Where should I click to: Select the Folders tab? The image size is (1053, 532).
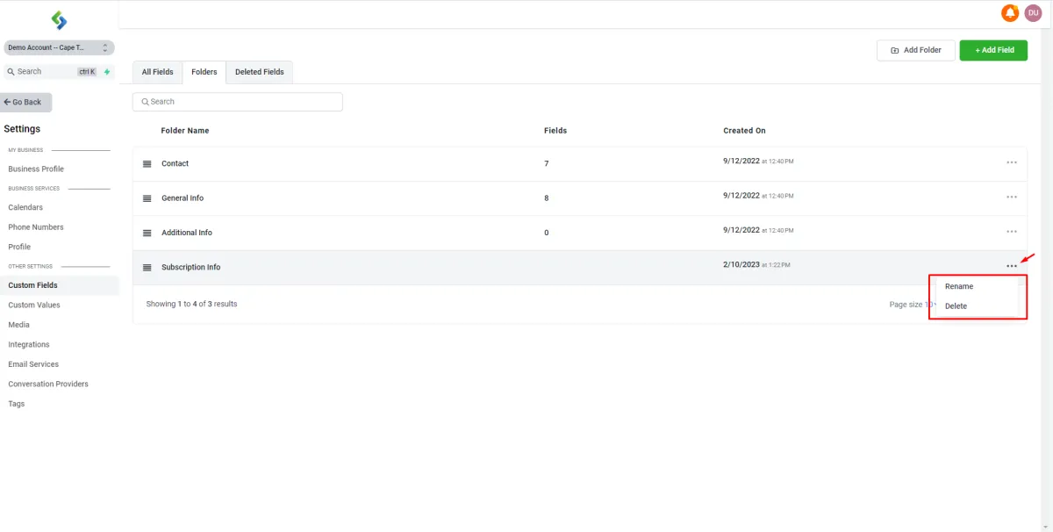[204, 72]
